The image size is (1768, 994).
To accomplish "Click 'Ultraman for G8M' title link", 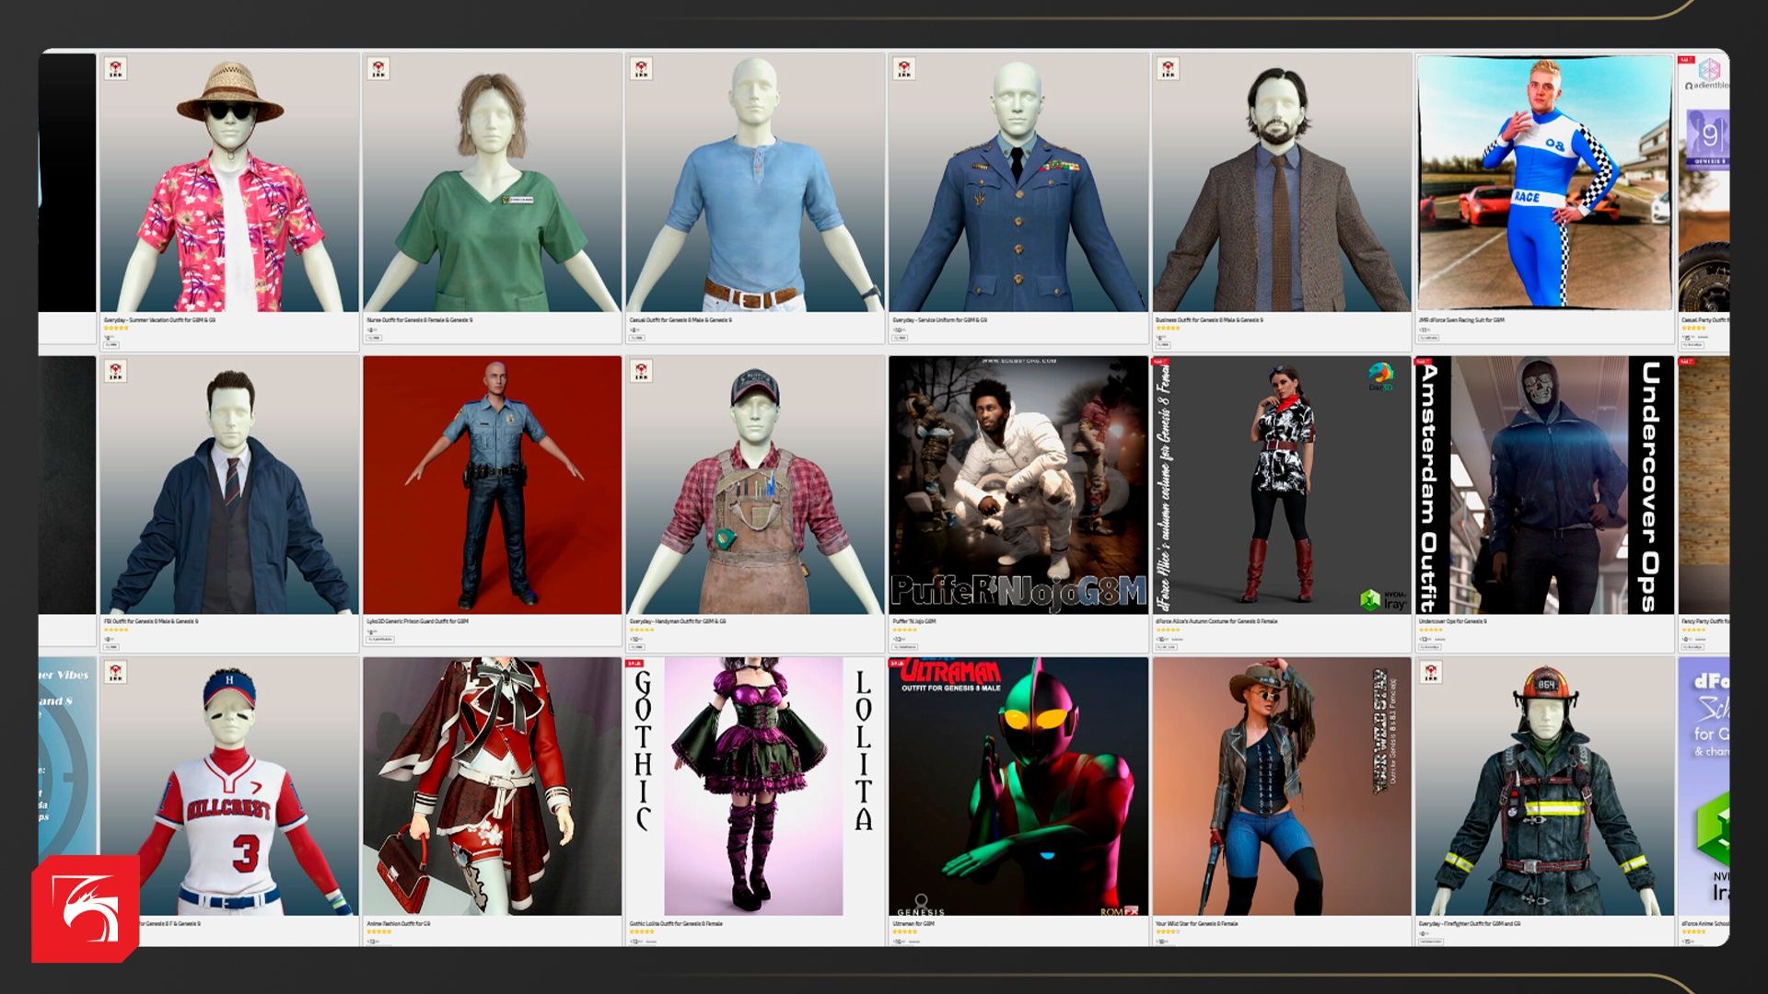I will pos(913,923).
